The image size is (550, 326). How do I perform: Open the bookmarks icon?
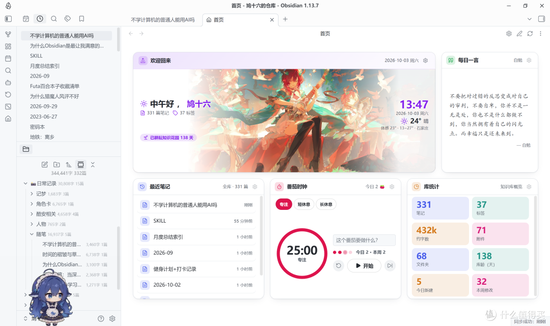[x=81, y=19]
